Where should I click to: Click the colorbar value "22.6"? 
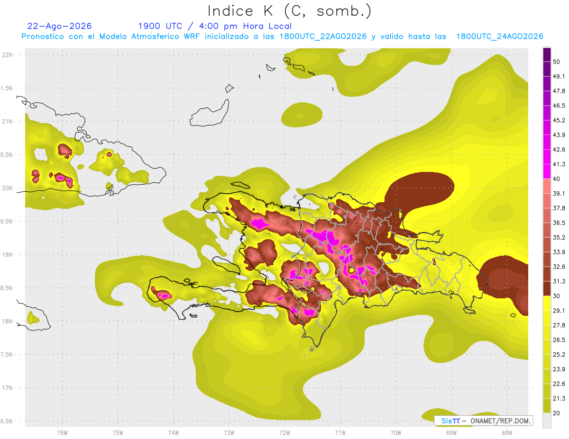coord(559,384)
